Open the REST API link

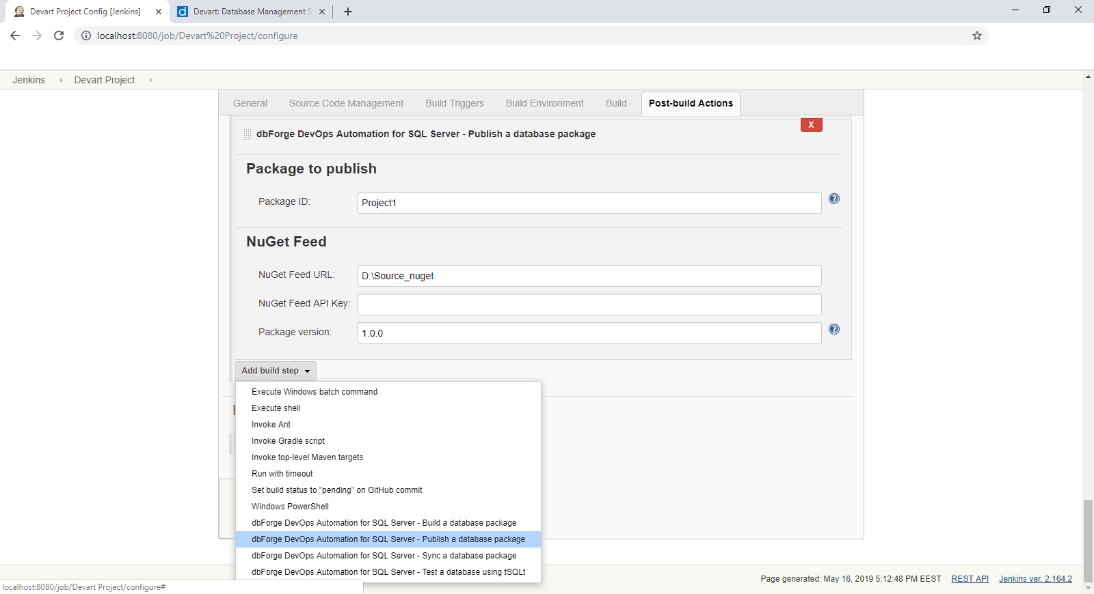970,579
